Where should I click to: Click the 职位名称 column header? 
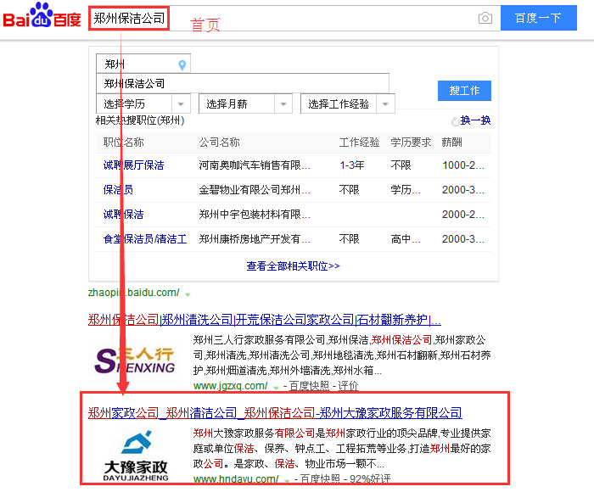[124, 143]
